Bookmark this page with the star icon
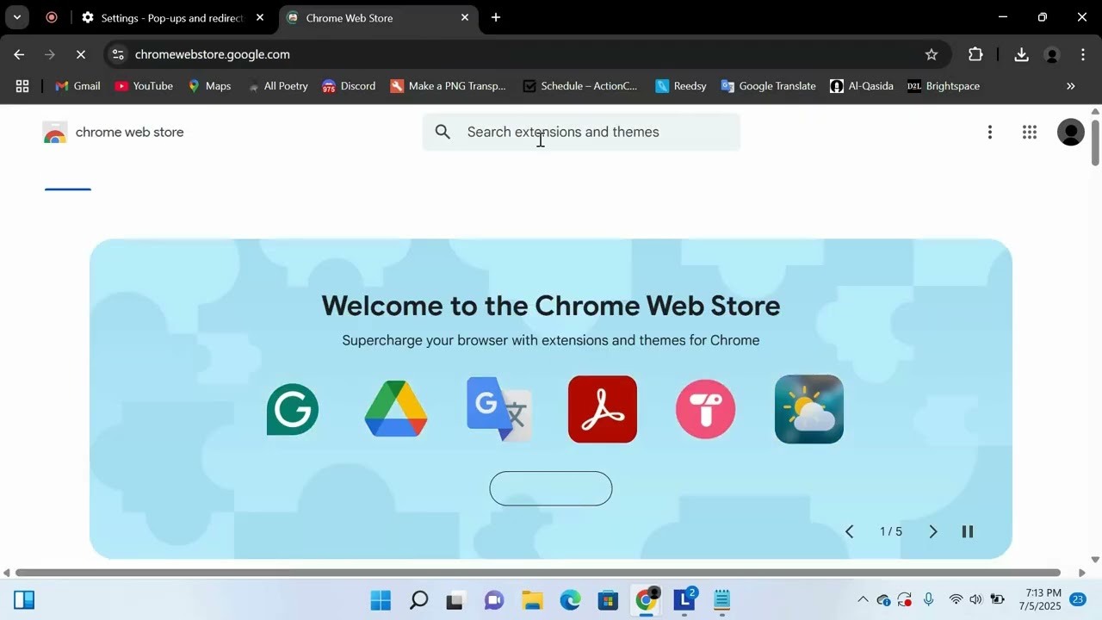 (x=932, y=54)
